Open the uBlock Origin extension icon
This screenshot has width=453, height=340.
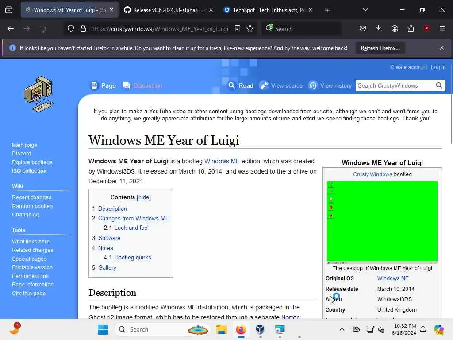426,28
